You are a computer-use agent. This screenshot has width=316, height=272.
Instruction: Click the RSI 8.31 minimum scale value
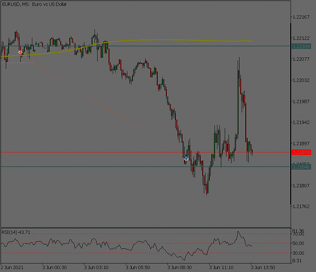click(x=297, y=261)
